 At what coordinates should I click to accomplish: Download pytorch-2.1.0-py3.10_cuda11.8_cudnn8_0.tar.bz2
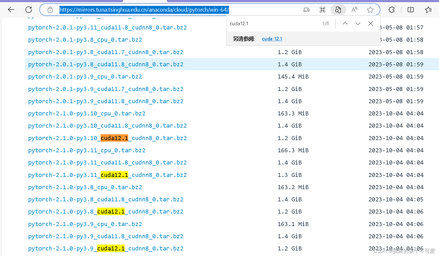point(107,126)
